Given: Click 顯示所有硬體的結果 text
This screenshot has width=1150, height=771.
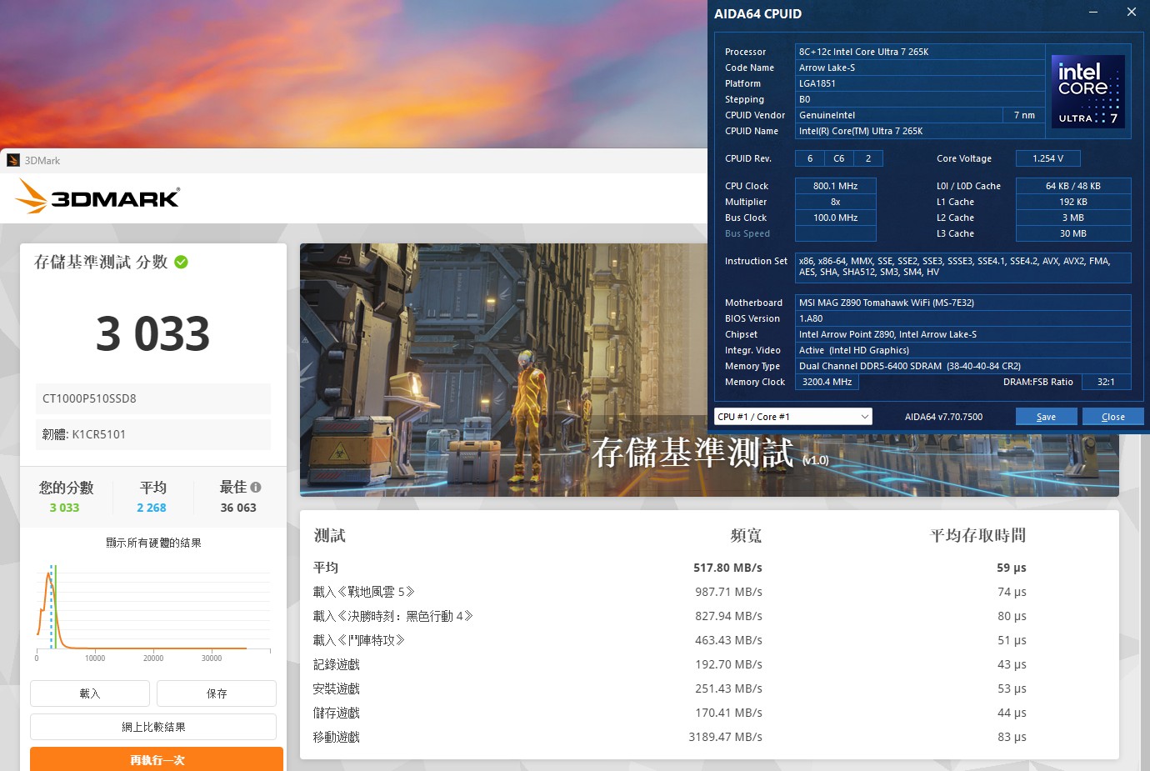Looking at the screenshot, I should tap(153, 543).
